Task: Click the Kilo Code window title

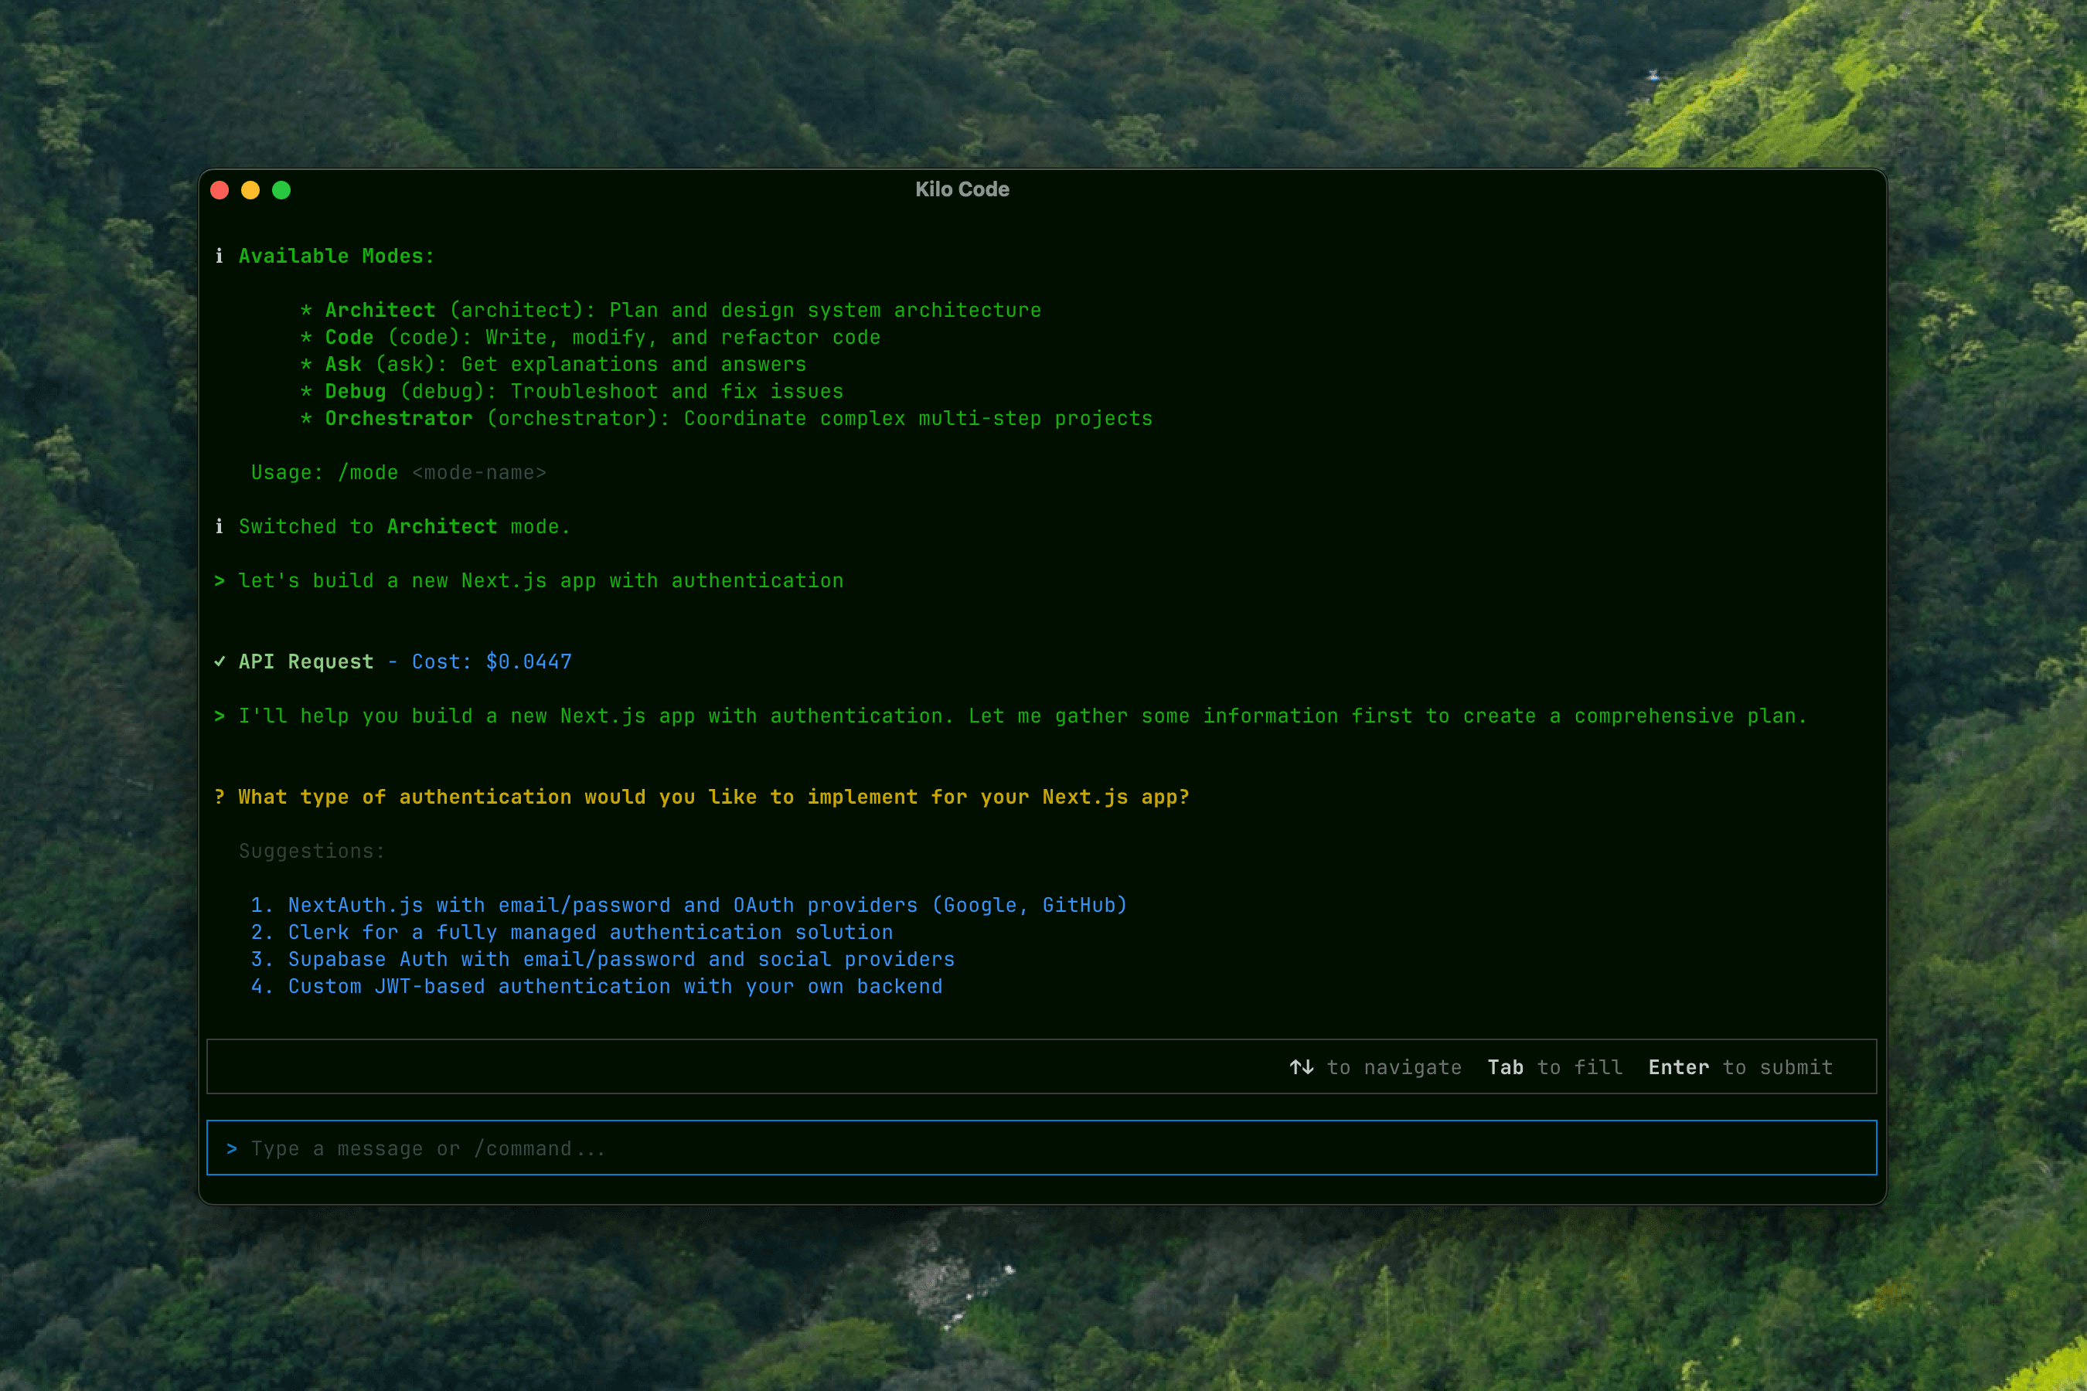Action: [962, 189]
